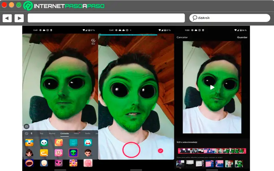Image resolution: width=274 pixels, height=171 pixels.
Task: Select the last alien face clip thumbnail
Action: (x=239, y=164)
